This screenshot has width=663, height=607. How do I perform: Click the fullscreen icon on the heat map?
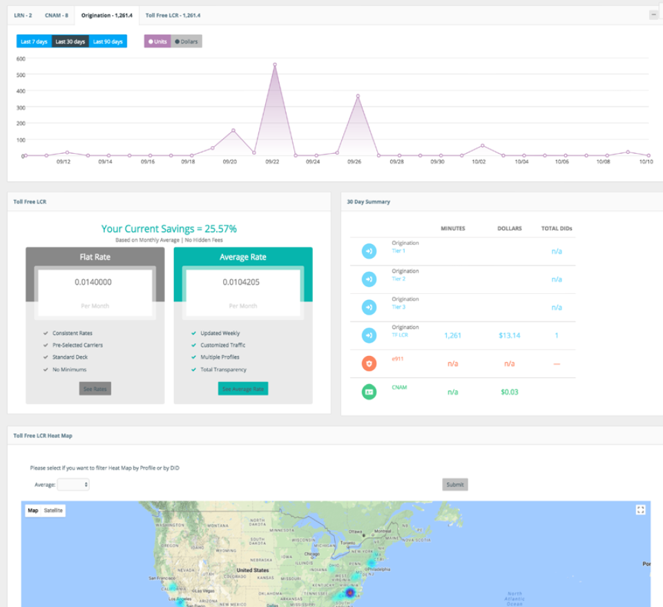pyautogui.click(x=640, y=510)
